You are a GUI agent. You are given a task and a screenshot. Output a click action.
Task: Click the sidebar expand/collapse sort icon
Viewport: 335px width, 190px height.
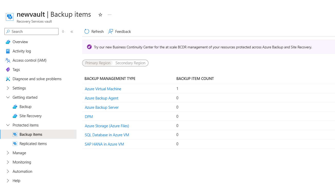[63, 32]
